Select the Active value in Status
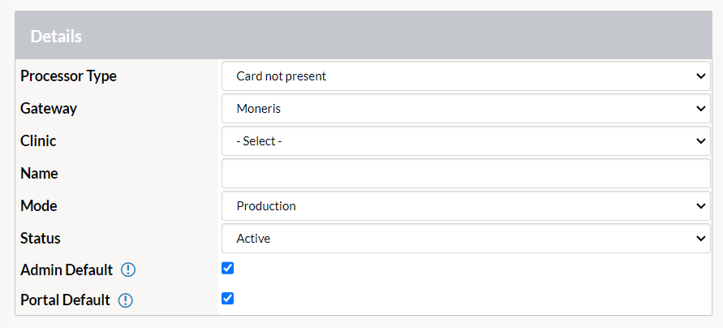 pos(253,239)
